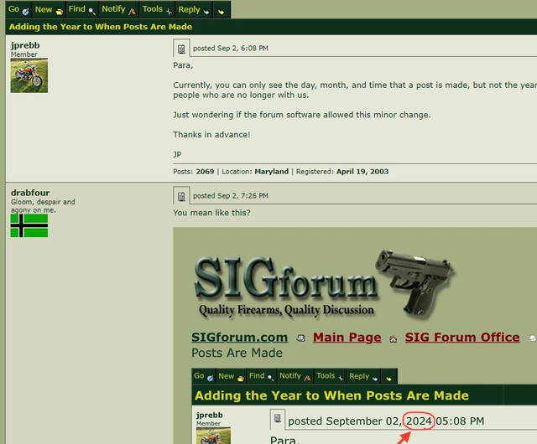Viewport: 537px width, 444px height.
Task: Click the 'Posts Are Made' breadcrumb text in embedded image
Action: tap(237, 353)
